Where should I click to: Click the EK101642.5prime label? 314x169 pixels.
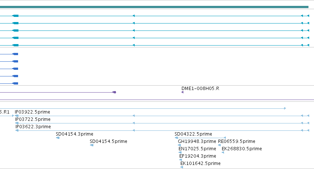[x=200, y=163]
